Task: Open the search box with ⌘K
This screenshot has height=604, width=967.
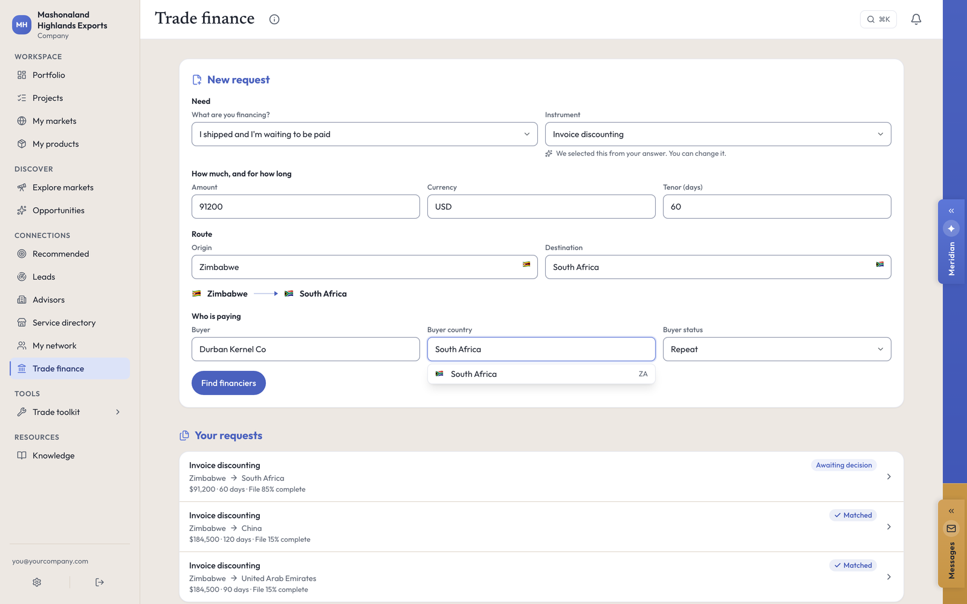Action: point(878,19)
